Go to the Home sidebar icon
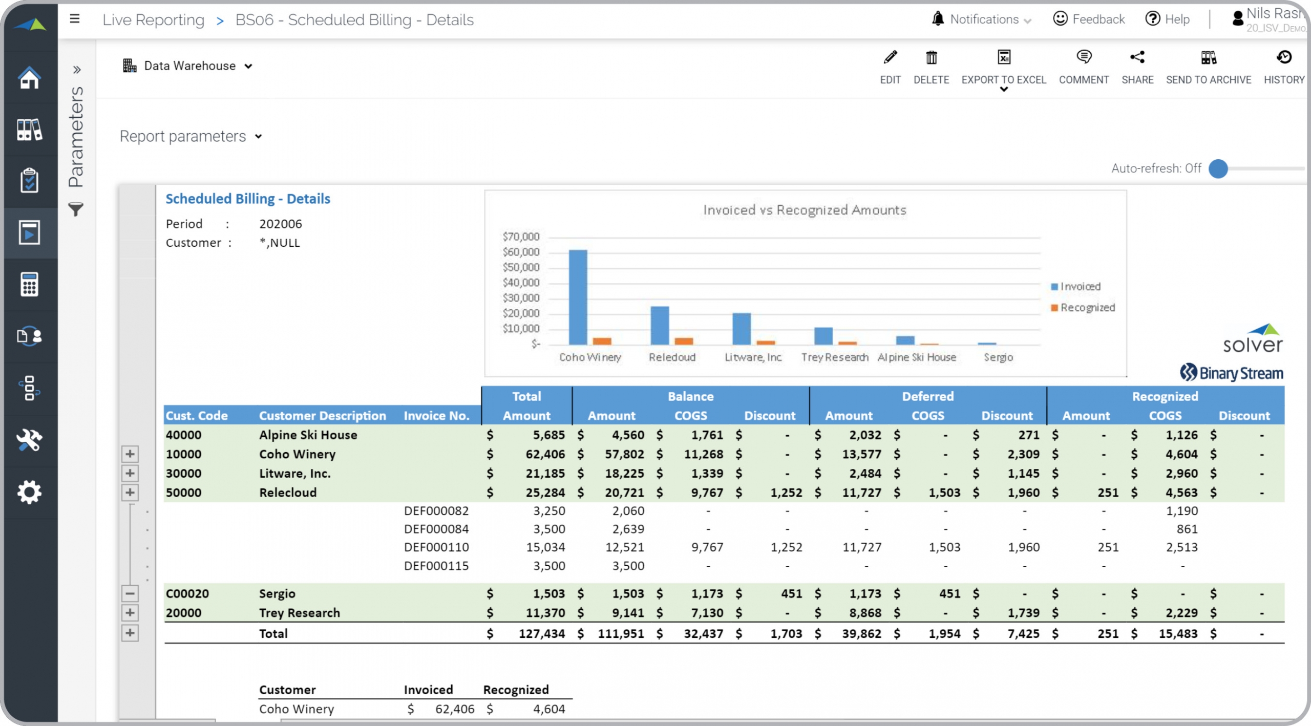Image resolution: width=1311 pixels, height=726 pixels. click(29, 78)
